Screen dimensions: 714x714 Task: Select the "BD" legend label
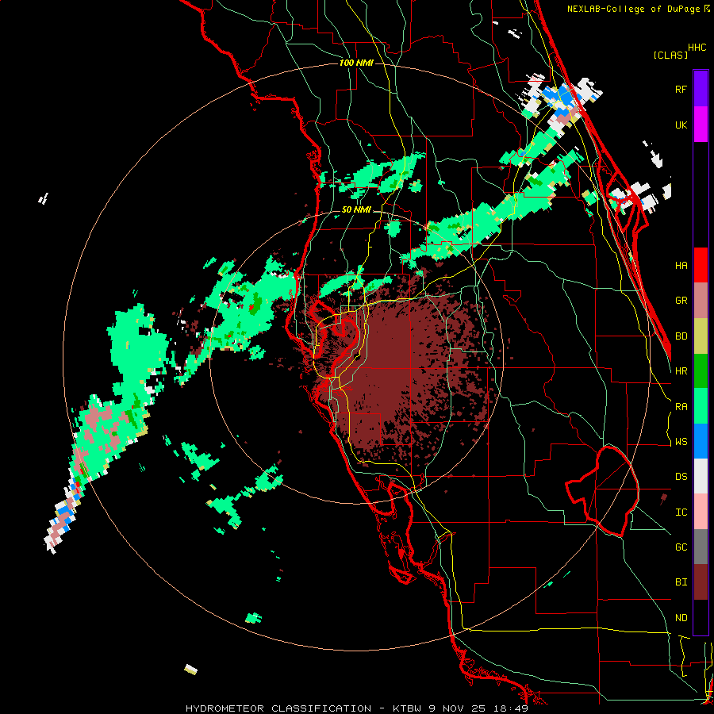(681, 336)
